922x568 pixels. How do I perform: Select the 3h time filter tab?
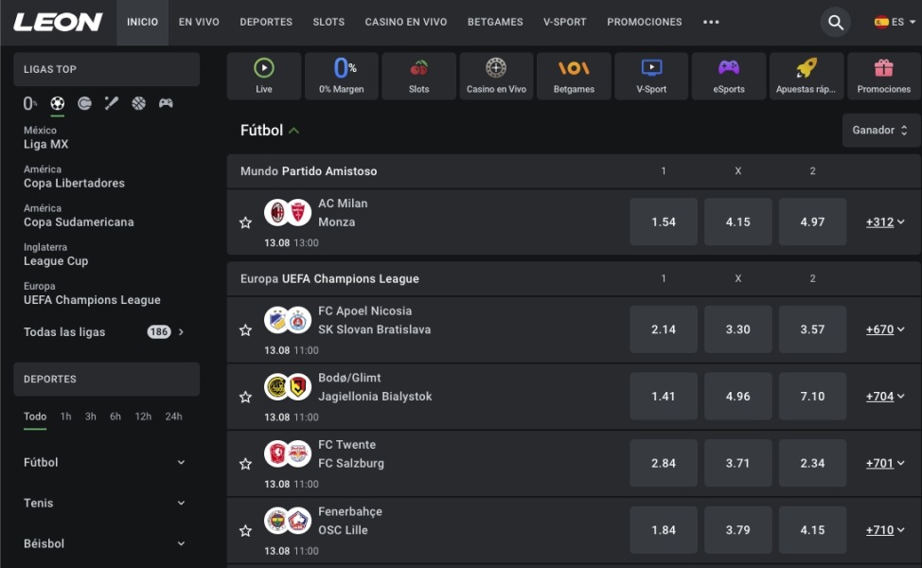click(x=90, y=417)
